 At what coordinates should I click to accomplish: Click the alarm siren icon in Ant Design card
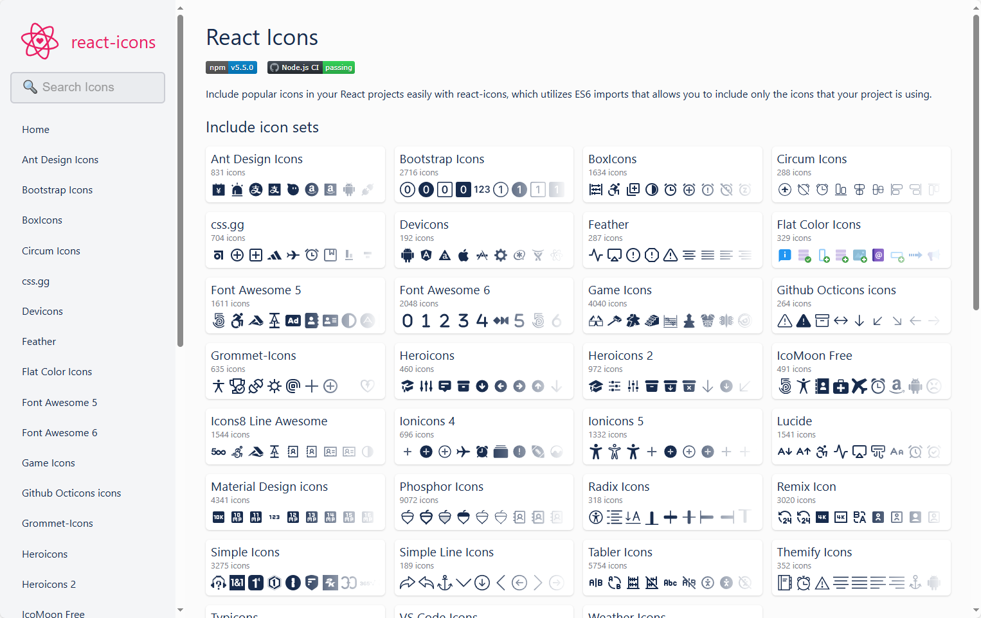[237, 190]
